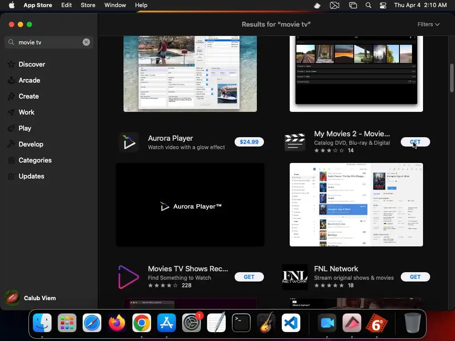Image resolution: width=455 pixels, height=341 pixels.
Task: Click the Movies TV Shows Rec 228 rating
Action: [169, 285]
